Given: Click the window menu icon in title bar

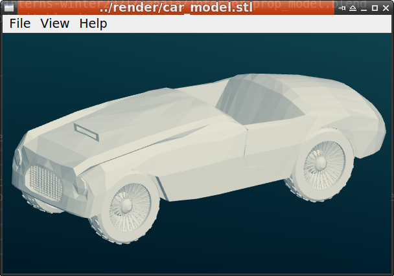Looking at the screenshot, I should [8, 8].
